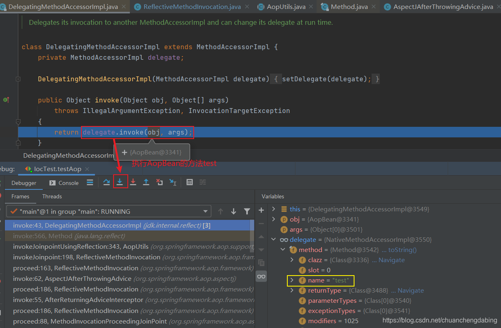
Task: Select the slot = 0 field row
Action: tap(315, 270)
